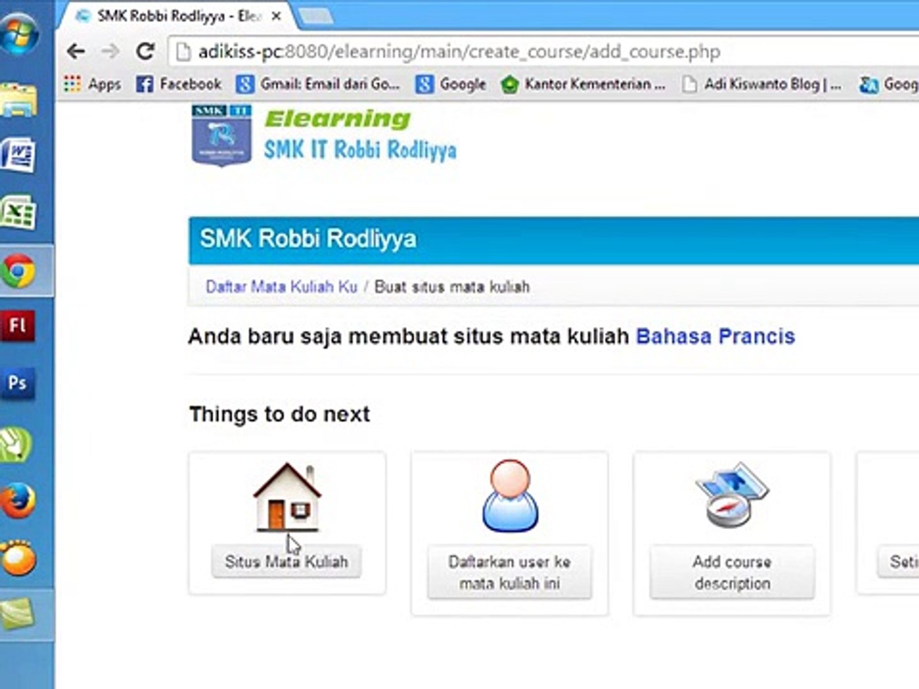The height and width of the screenshot is (689, 919).
Task: Open the Bahasa Prancis course link
Action: [715, 336]
